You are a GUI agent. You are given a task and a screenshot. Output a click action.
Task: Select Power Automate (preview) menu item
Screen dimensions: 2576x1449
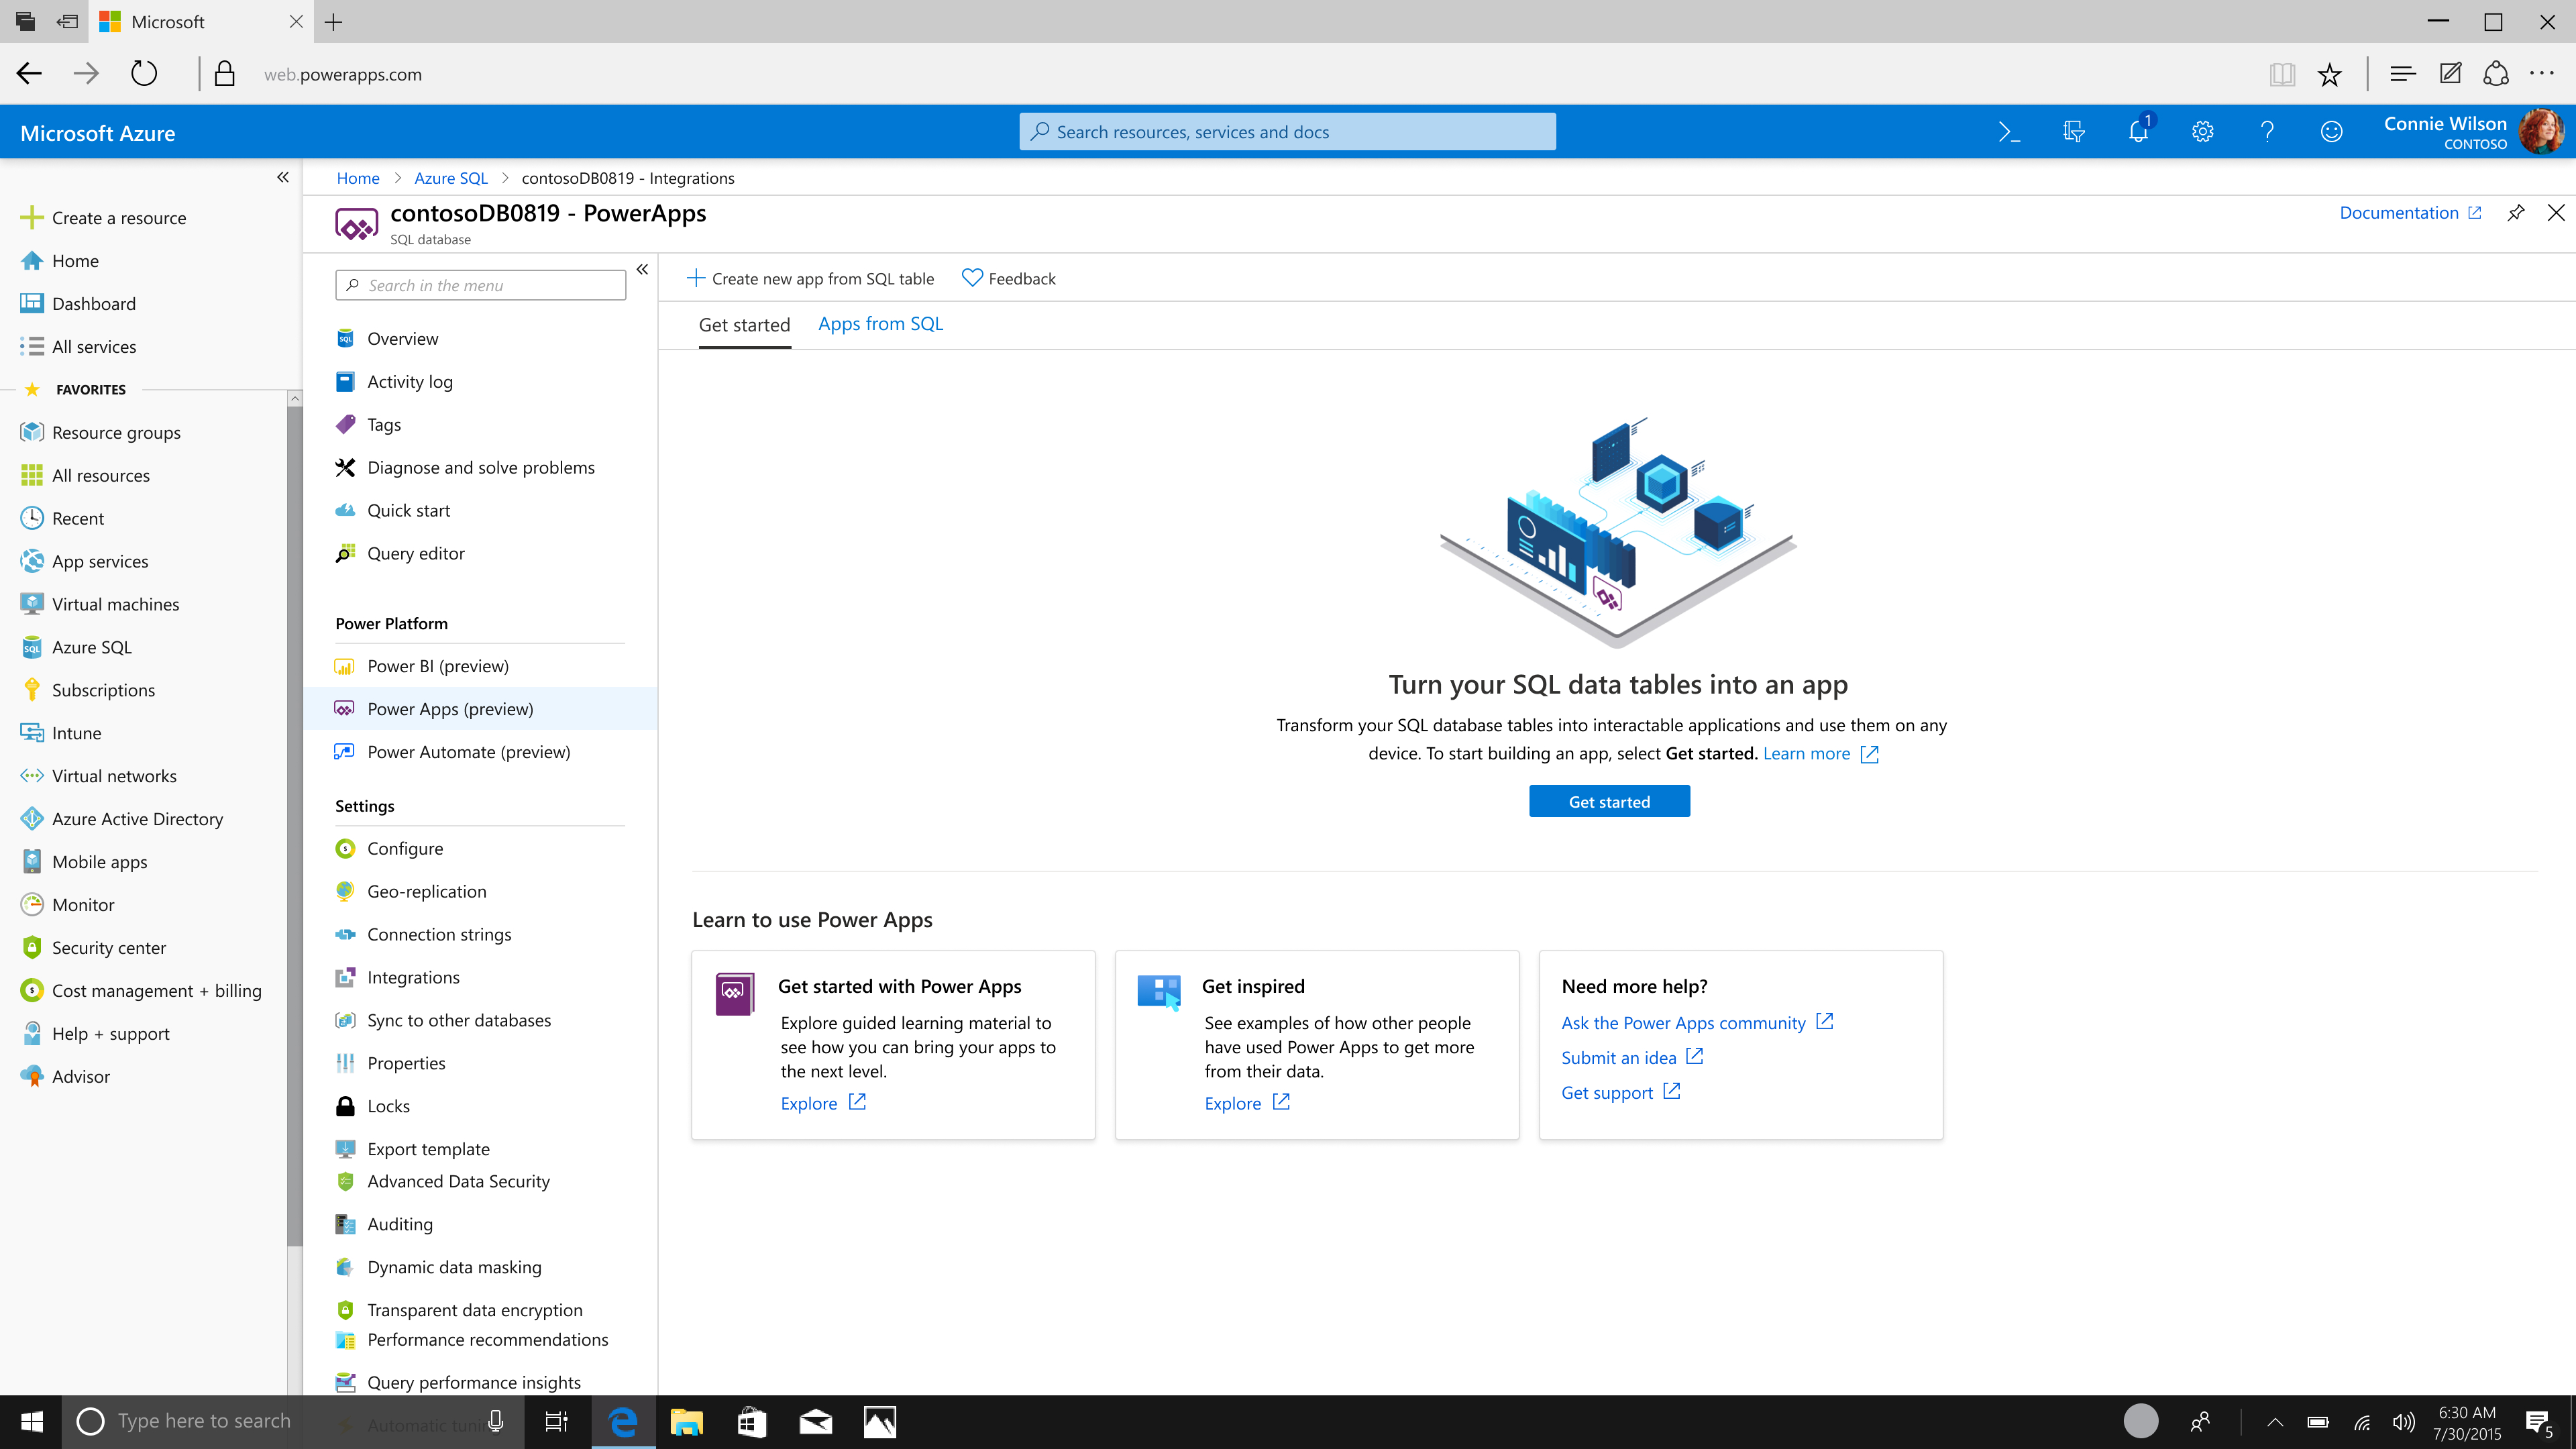point(468,752)
